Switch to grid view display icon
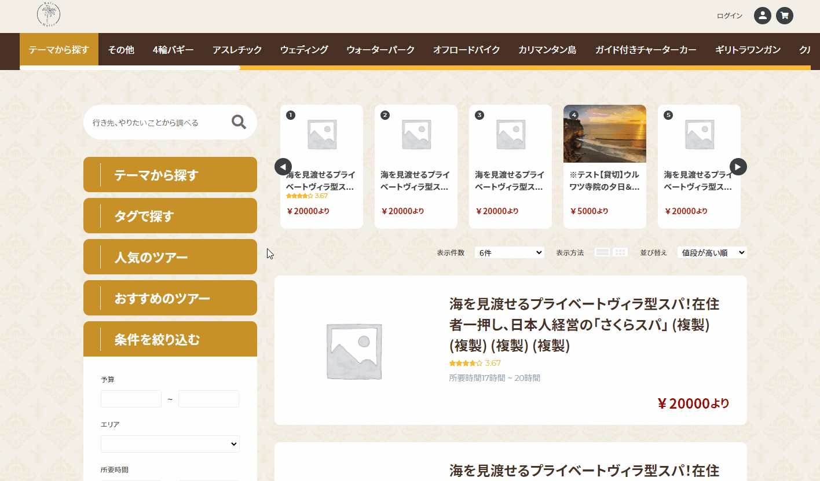Viewport: 820px width, 481px height. tap(620, 252)
